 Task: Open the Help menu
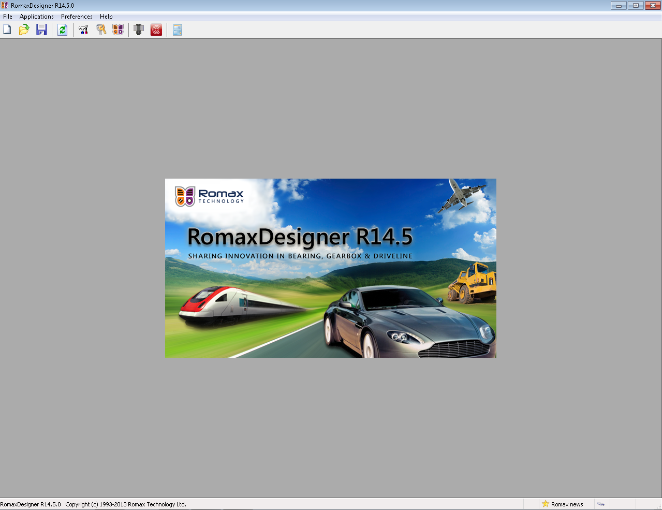106,17
